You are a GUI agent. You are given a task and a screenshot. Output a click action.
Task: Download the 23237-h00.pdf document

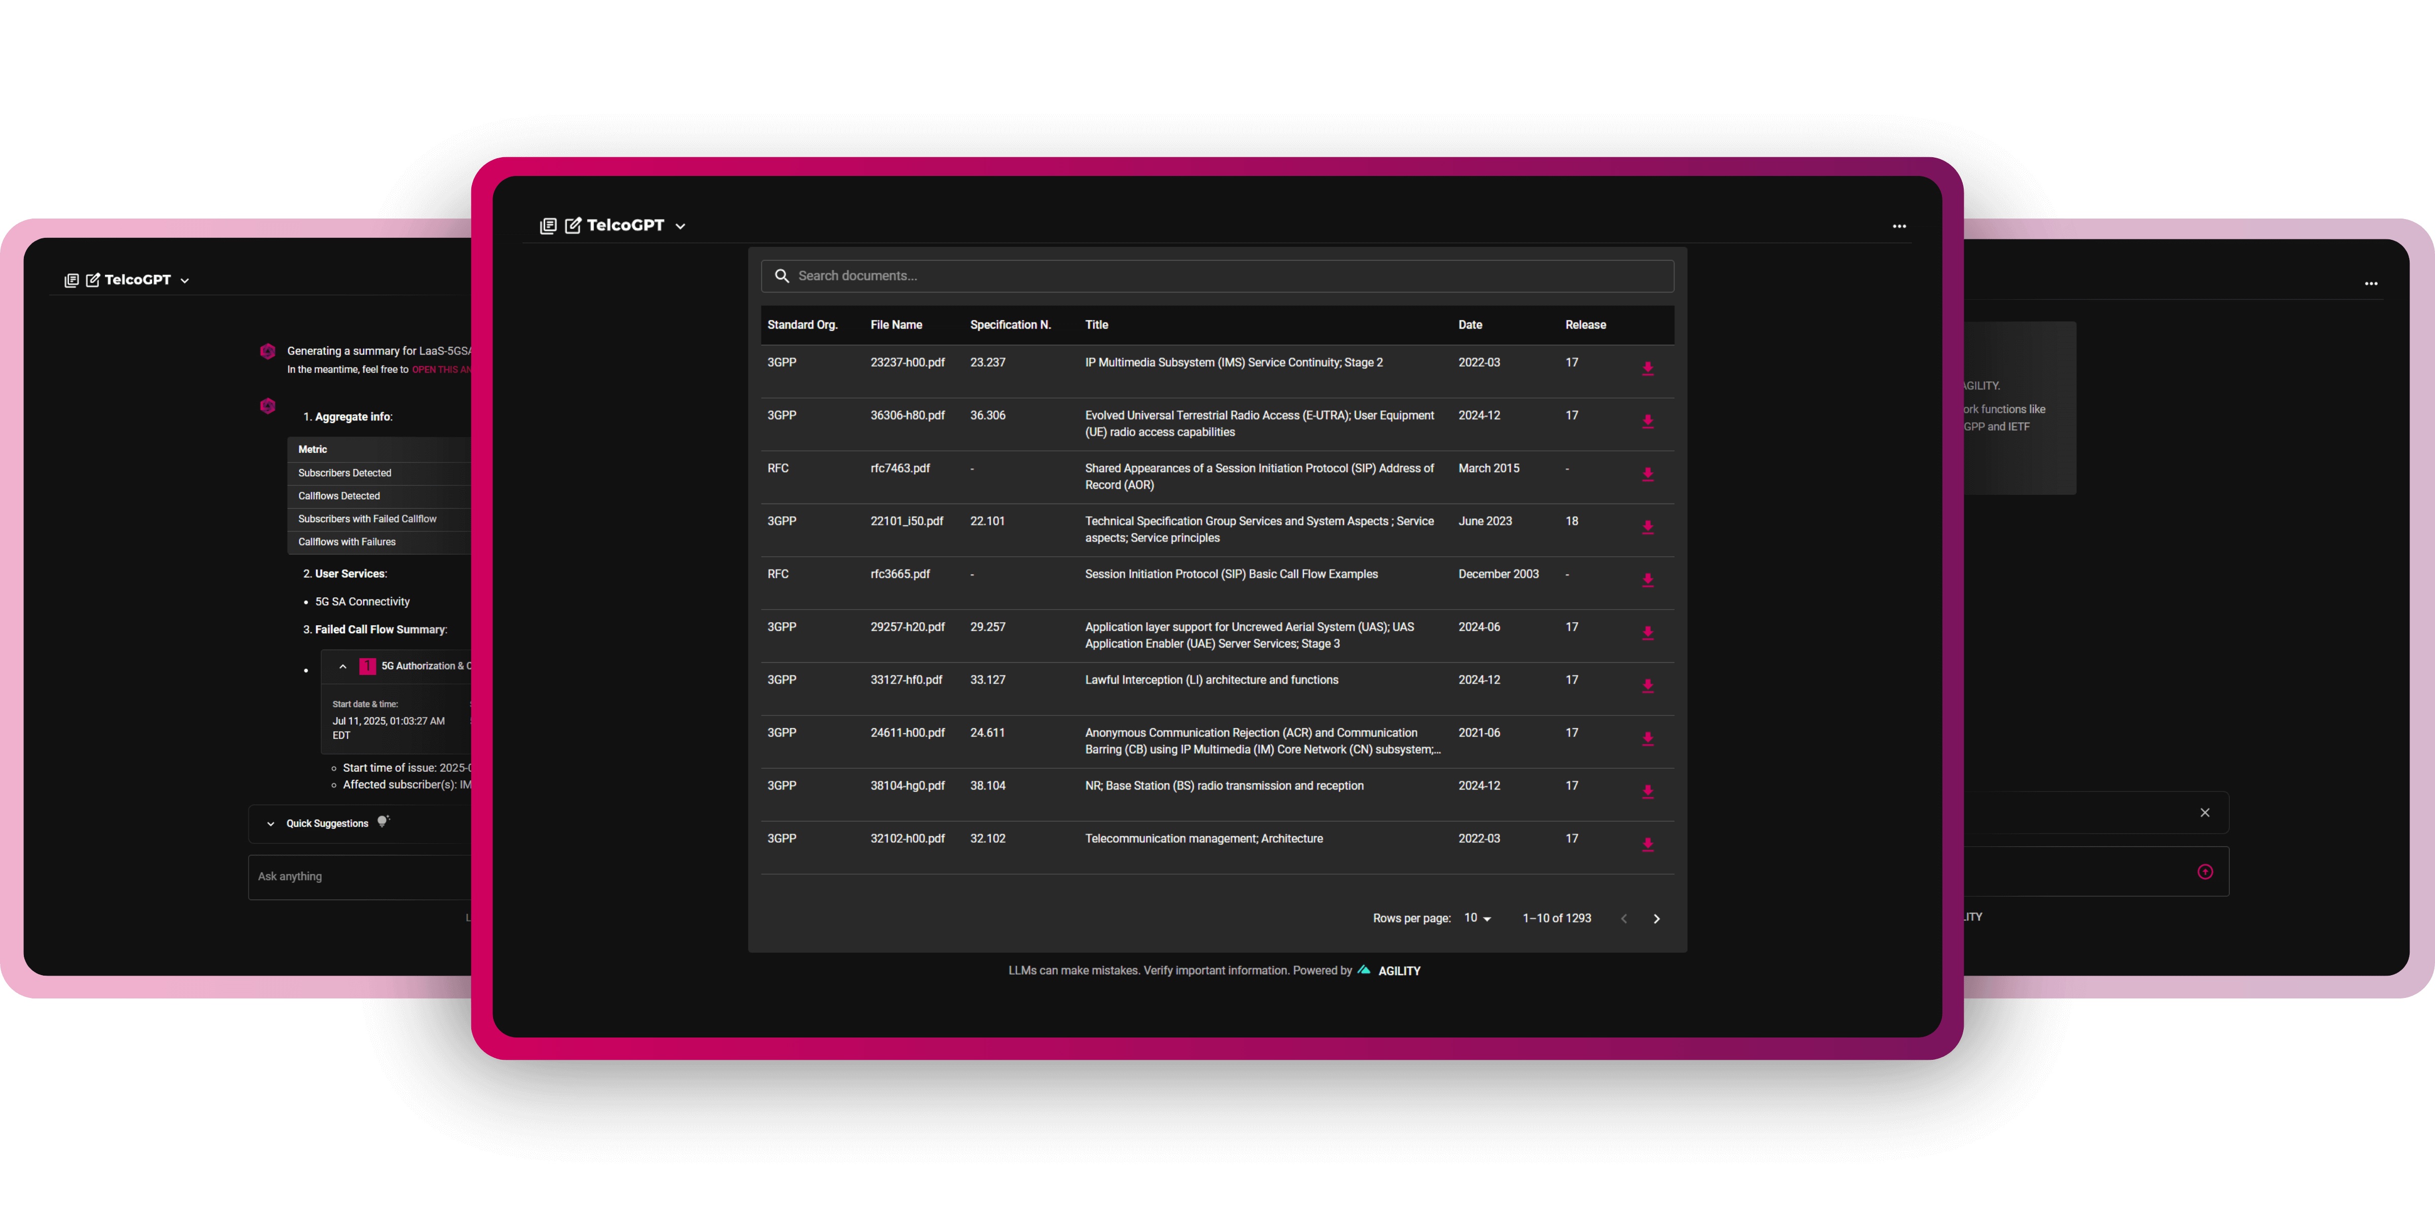(x=1648, y=369)
